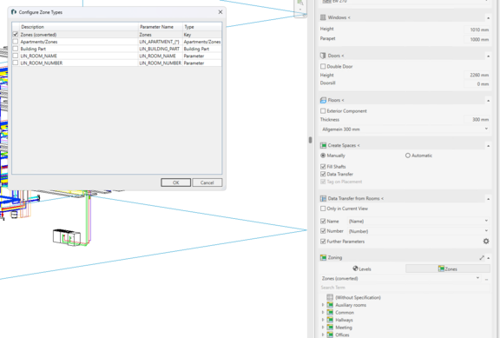Expand the Meeting tree node
Screen dimensions: 500x338
[x=323, y=328]
